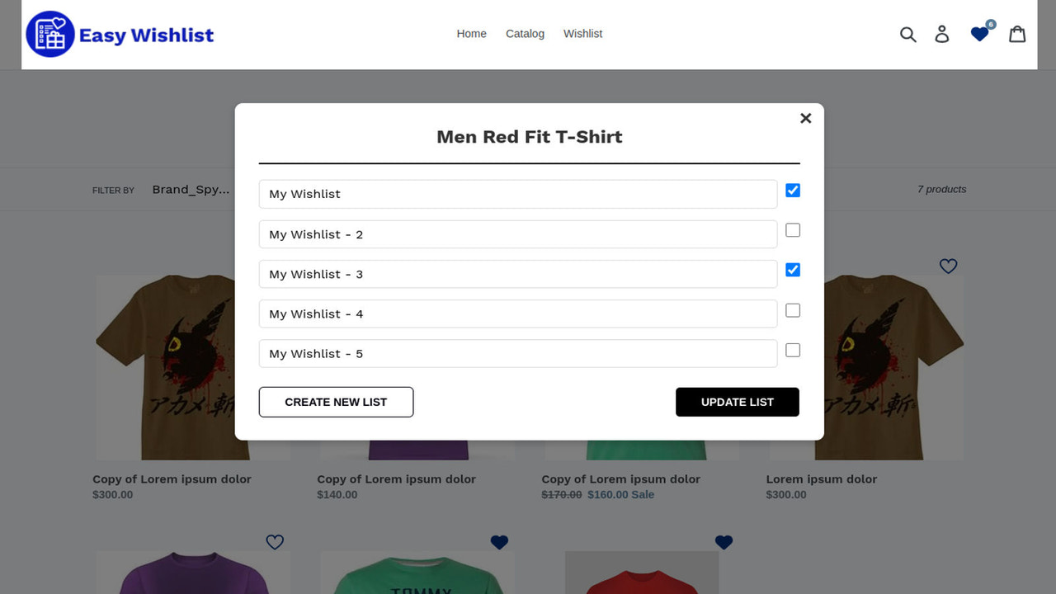Open the search icon in the header
The image size is (1056, 594).
tap(907, 35)
